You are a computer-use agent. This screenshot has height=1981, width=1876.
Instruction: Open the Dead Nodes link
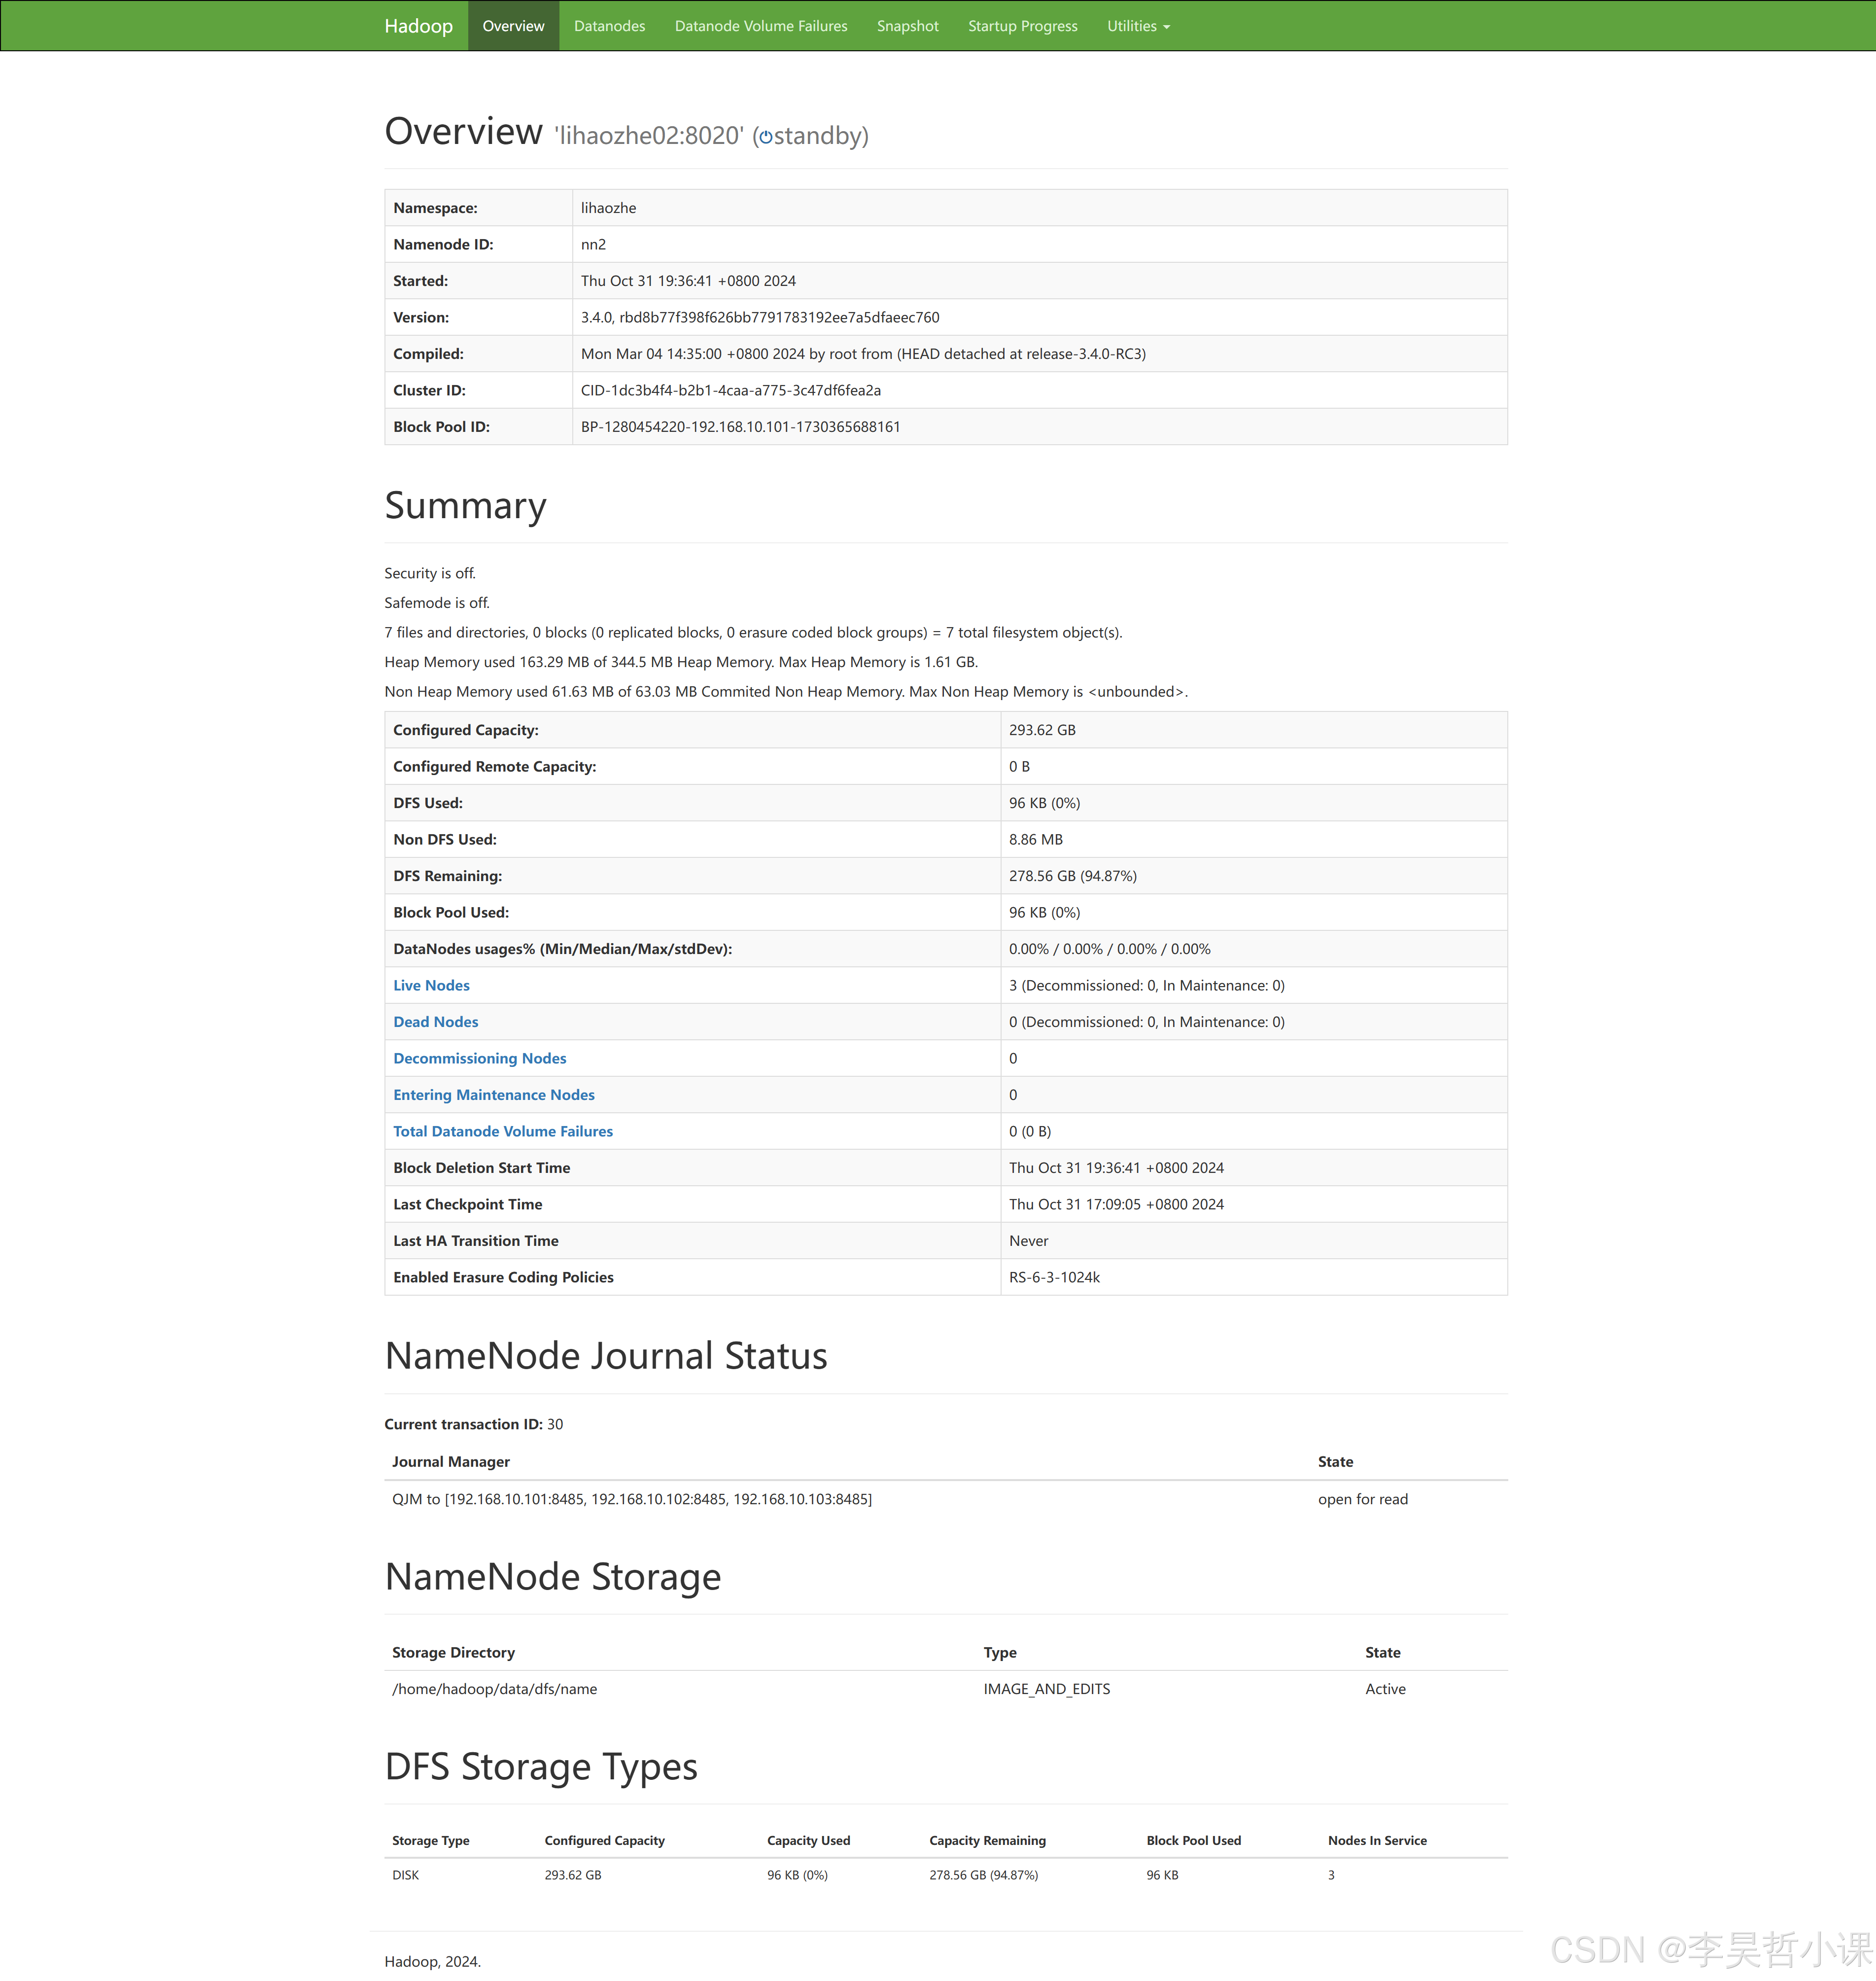click(435, 1021)
